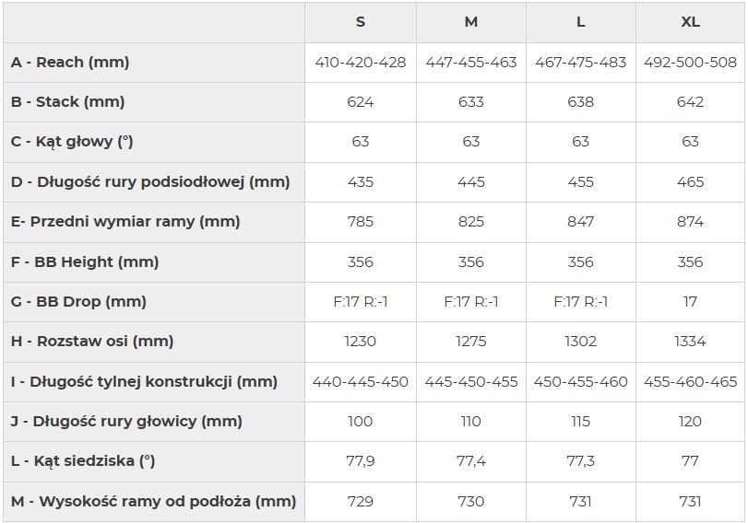Viewport: 748px width, 523px height.
Task: Click the Przedni wymiar ramy row label
Action: pos(125,222)
